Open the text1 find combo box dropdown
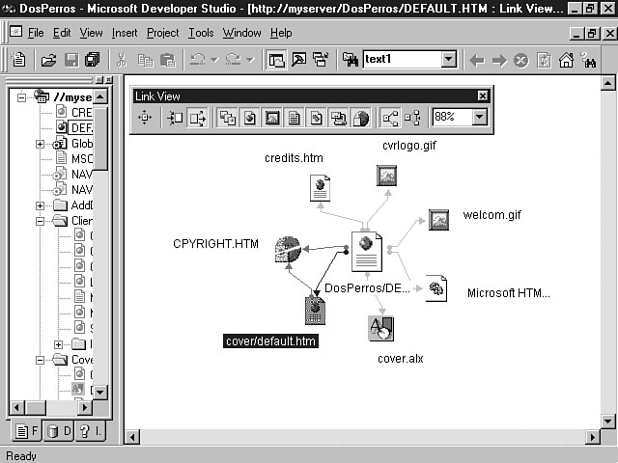The image size is (618, 463). coord(448,60)
